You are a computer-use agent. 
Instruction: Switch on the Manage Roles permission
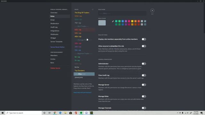click(144, 96)
